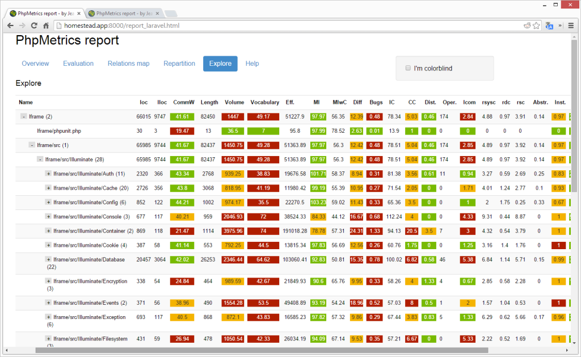Screen dimensions: 581x357
Task: Click the Volume column header
Action: coord(234,102)
